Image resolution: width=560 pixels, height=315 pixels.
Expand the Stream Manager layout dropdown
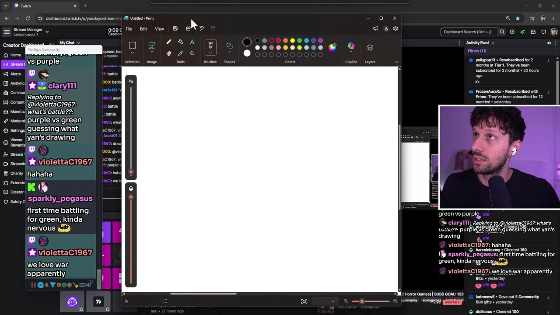point(47,32)
